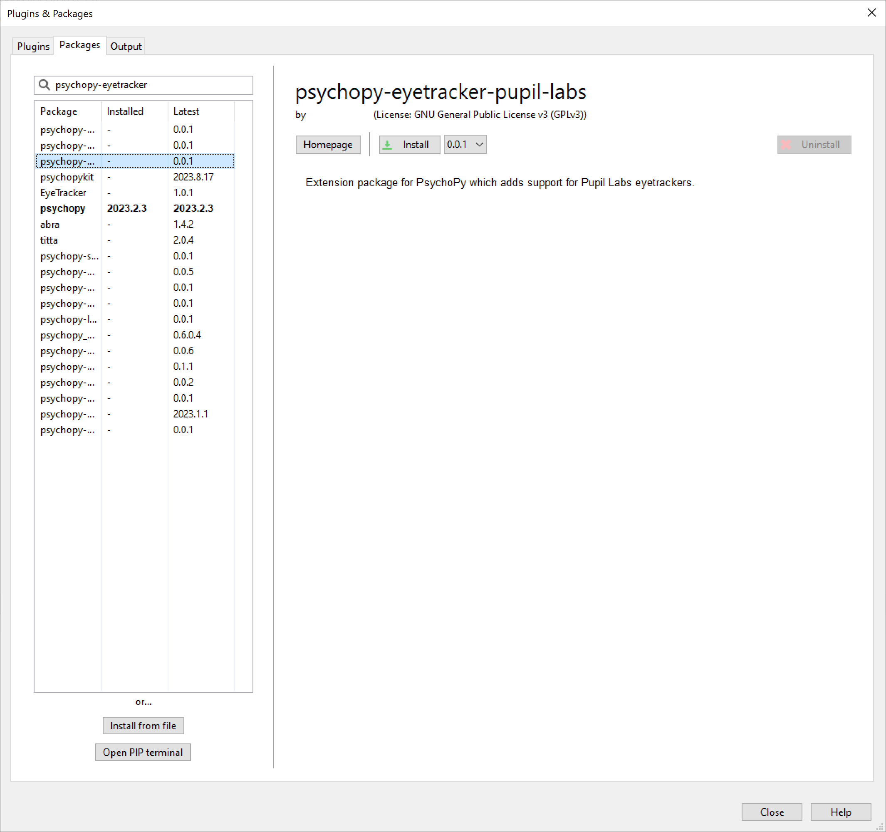Open the version 0.0.1 dropdown

pyautogui.click(x=465, y=145)
